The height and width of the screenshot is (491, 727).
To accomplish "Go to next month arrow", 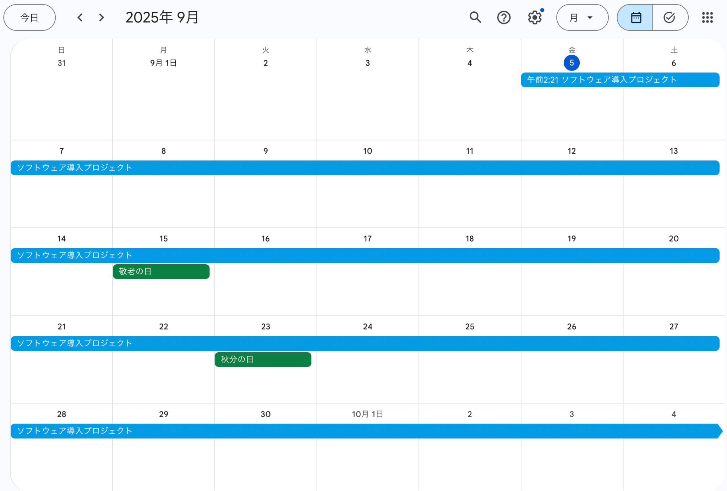I will [x=102, y=17].
